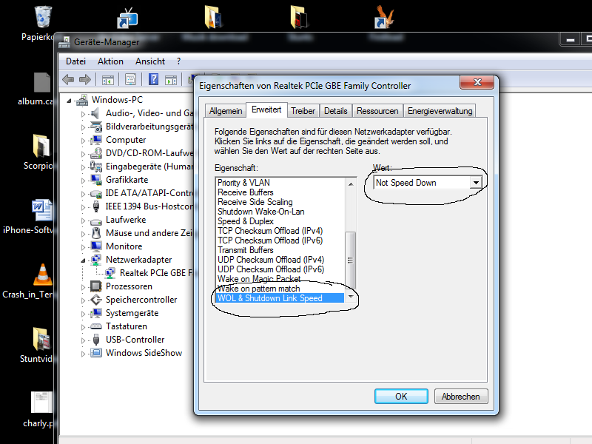Click the OK button
Viewport: 592px width, 444px height.
point(401,397)
